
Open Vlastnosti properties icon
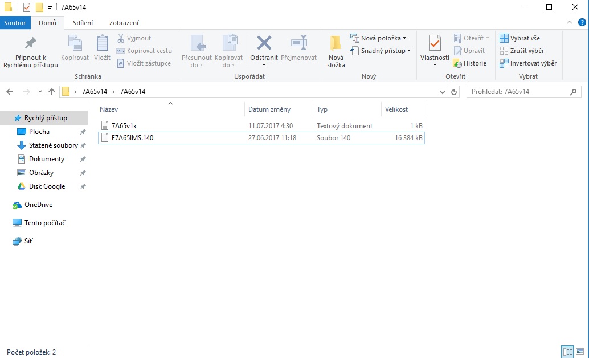click(x=435, y=44)
